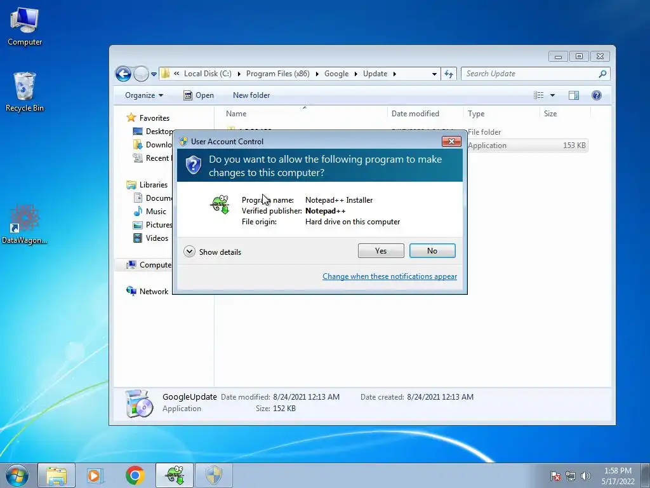The width and height of the screenshot is (650, 488).
Task: Click the volume speaker icon in tray
Action: (585, 476)
